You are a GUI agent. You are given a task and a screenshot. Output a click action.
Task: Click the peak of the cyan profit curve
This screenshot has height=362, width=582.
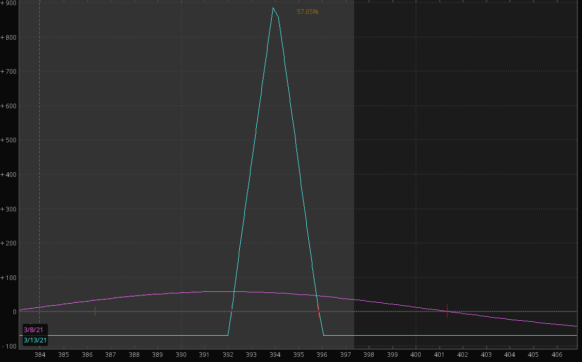273,8
